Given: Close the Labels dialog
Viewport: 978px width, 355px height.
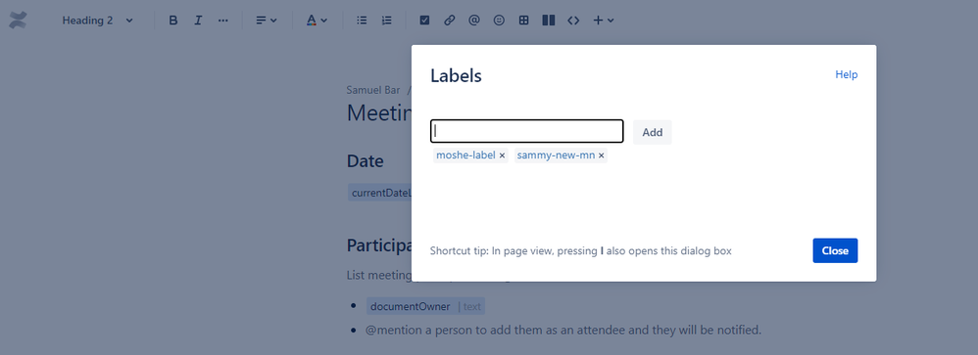Looking at the screenshot, I should [835, 250].
